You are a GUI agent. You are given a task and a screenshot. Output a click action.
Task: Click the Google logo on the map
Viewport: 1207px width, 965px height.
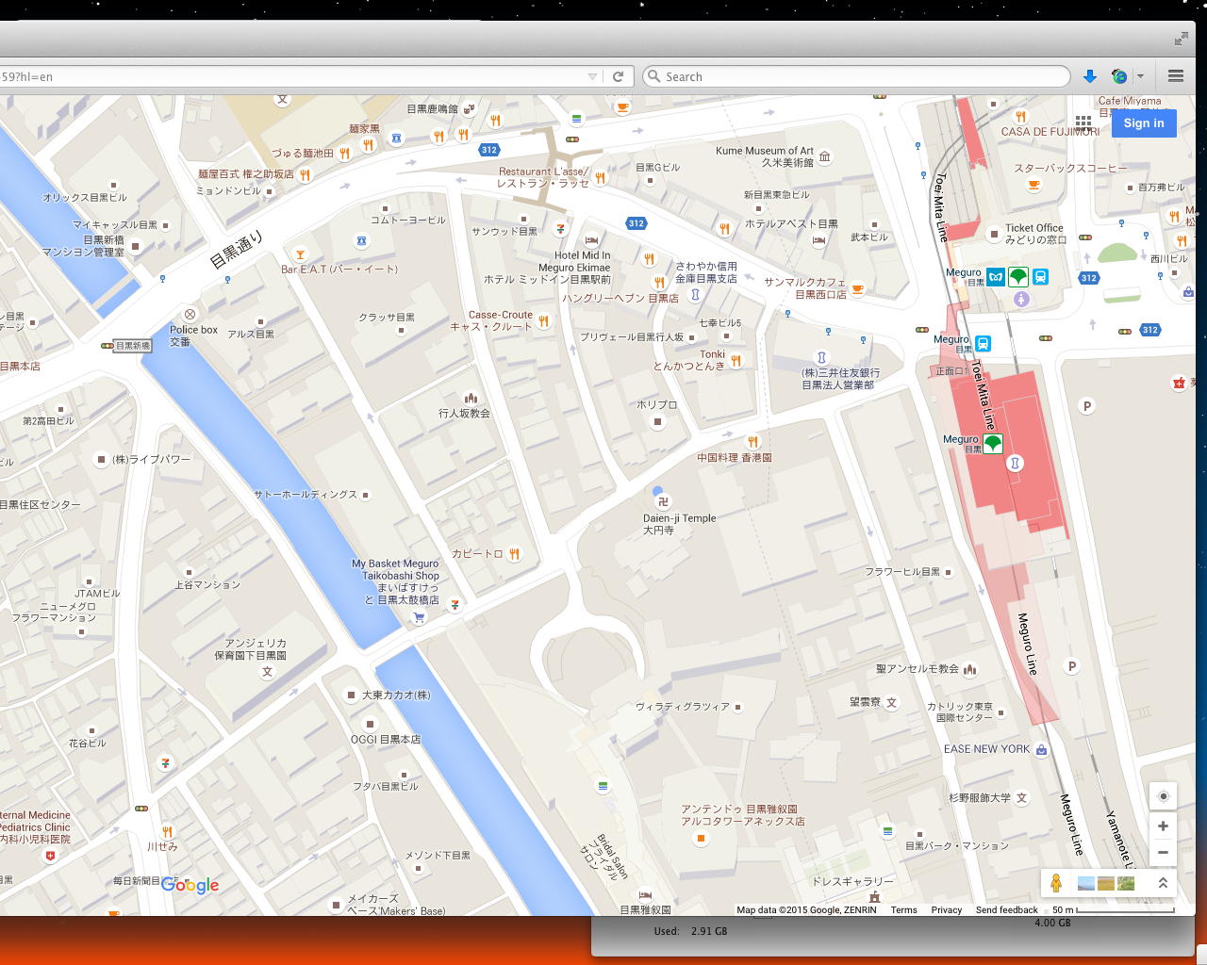point(190,885)
